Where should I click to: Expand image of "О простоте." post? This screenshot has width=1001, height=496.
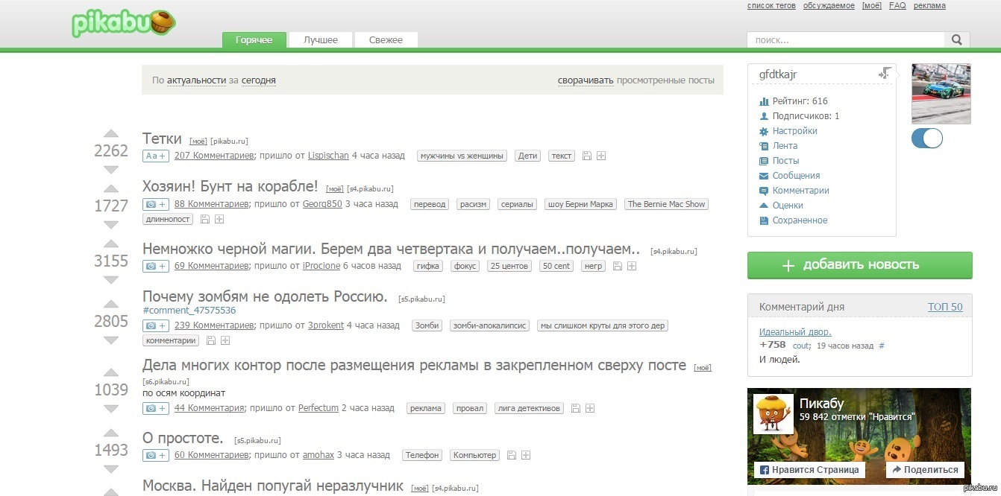[x=156, y=455]
